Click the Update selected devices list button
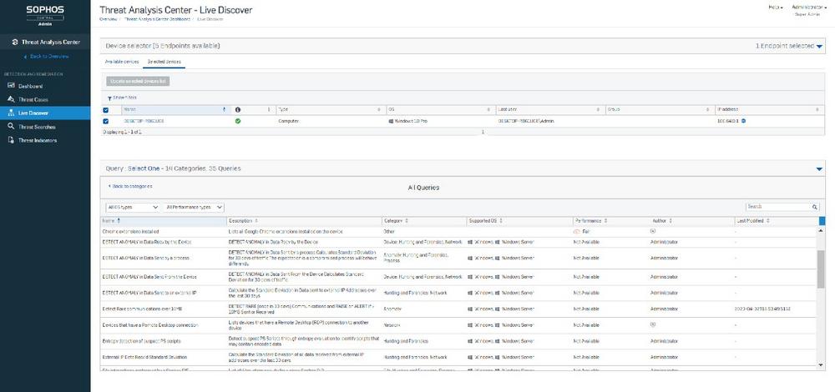Image resolution: width=835 pixels, height=392 pixels. tap(138, 82)
